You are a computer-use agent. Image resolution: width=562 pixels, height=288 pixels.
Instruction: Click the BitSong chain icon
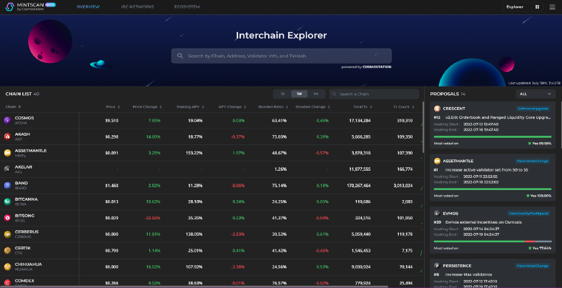click(x=8, y=218)
